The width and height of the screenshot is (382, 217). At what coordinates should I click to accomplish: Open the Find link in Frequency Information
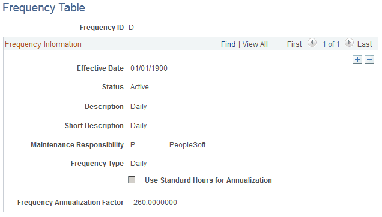coord(228,44)
